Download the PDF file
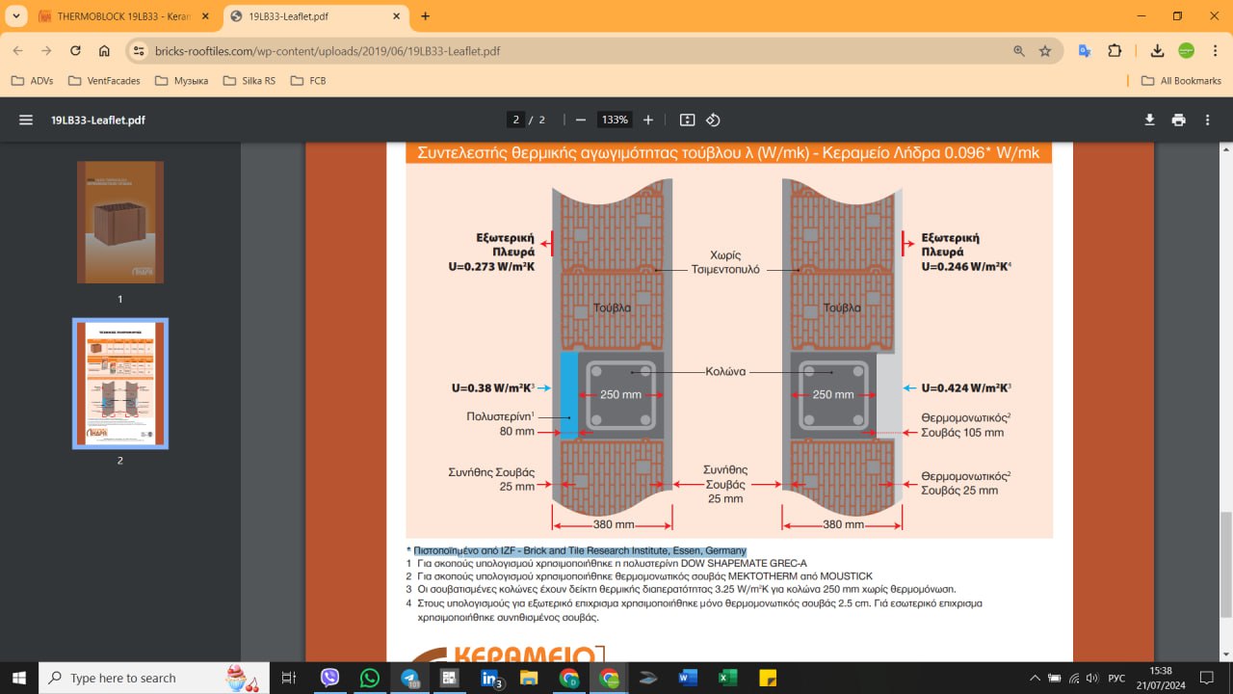This screenshot has height=694, width=1233. click(1149, 120)
